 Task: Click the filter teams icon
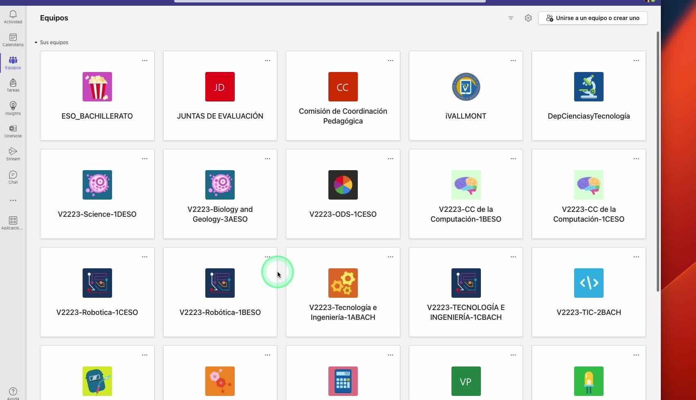tap(511, 18)
